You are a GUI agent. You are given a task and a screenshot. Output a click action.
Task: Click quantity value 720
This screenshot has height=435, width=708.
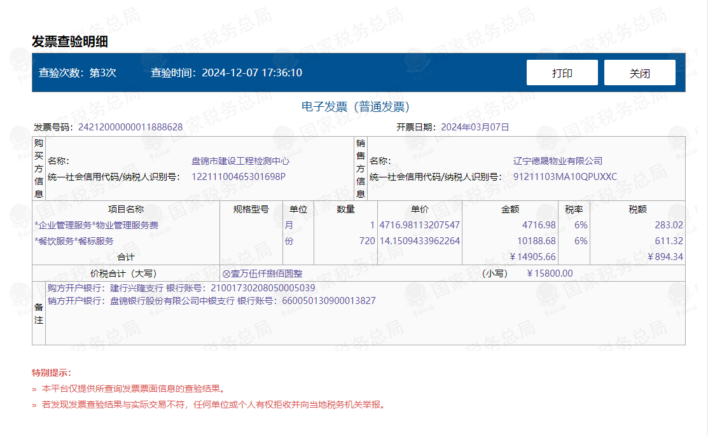coord(367,241)
